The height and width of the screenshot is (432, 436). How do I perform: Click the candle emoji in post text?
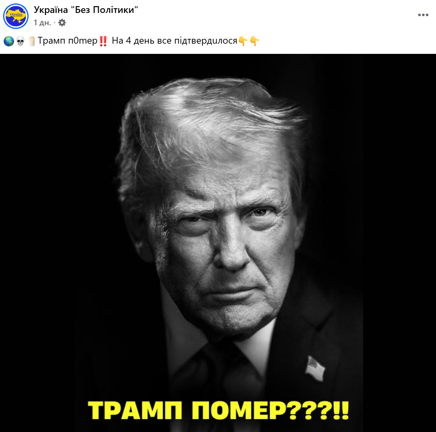32,41
